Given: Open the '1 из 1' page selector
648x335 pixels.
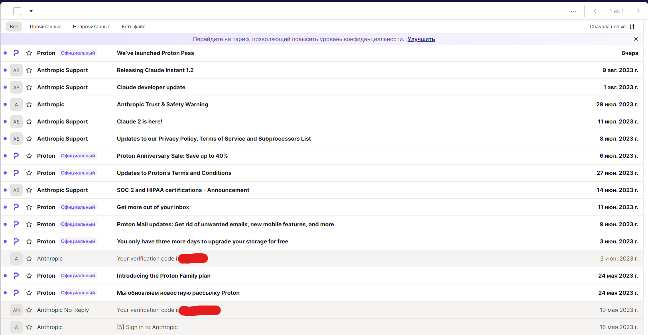Looking at the screenshot, I should point(616,11).
